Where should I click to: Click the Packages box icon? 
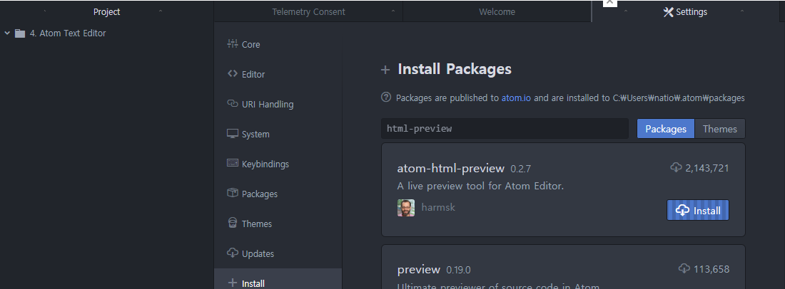pos(233,193)
